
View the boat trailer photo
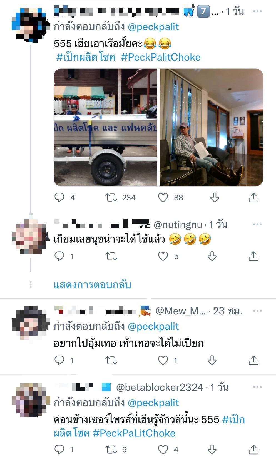pos(105,127)
